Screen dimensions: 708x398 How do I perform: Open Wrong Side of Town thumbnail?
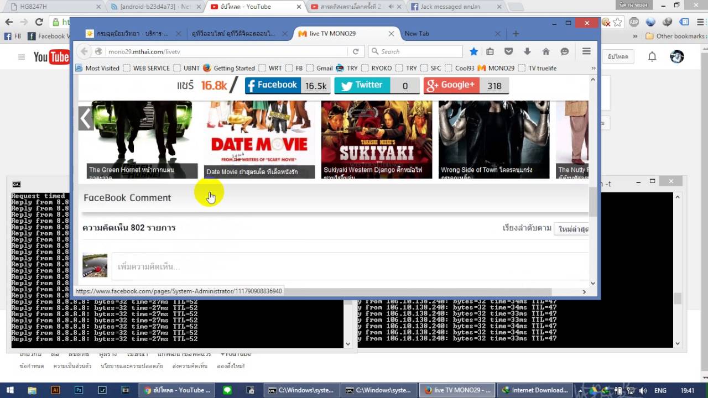point(494,139)
